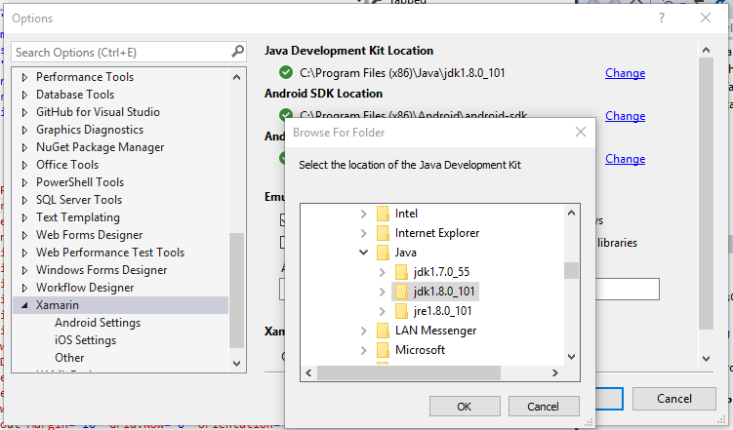
Task: Click the Java folder icon
Action: (x=383, y=253)
